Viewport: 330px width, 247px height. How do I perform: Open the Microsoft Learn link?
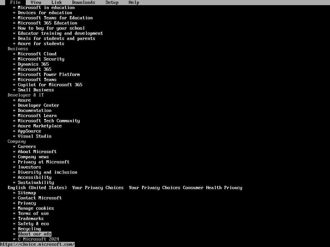point(37,115)
